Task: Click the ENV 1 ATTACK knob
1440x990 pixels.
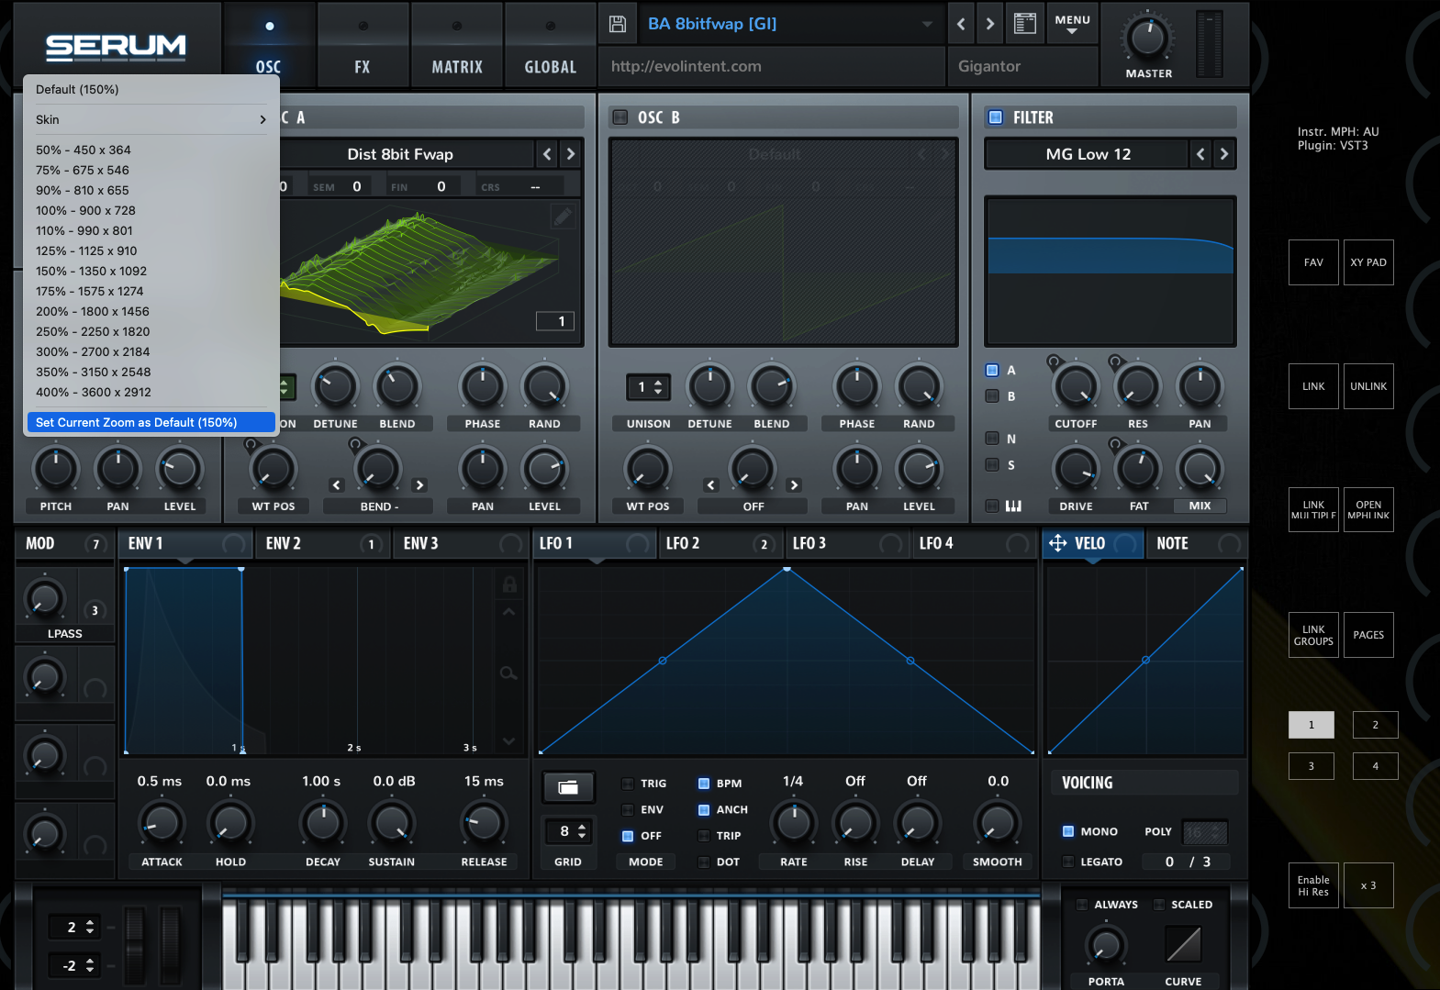Action: (162, 823)
